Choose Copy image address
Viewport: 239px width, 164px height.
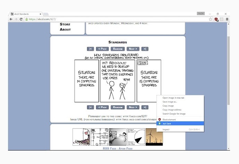click(x=180, y=109)
